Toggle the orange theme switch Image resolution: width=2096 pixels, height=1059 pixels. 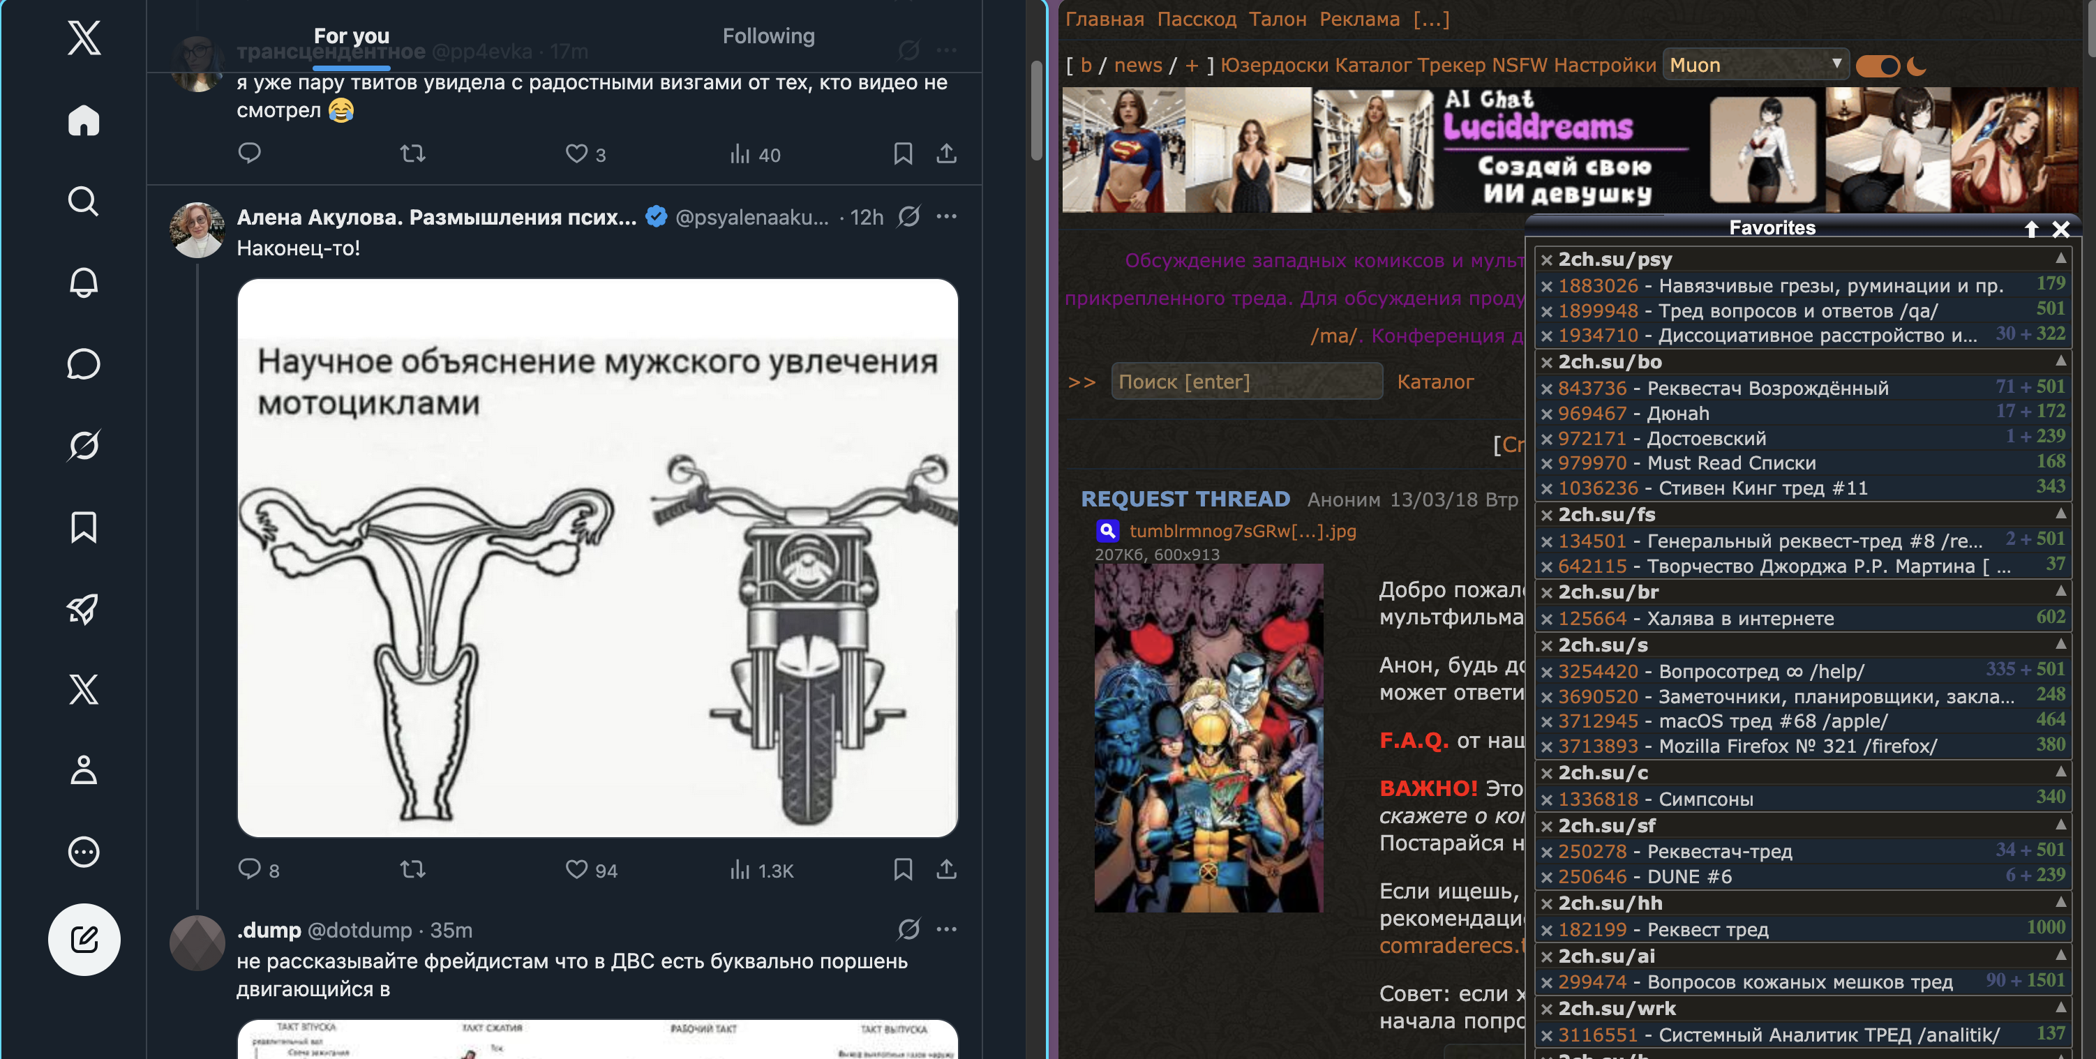point(1878,66)
